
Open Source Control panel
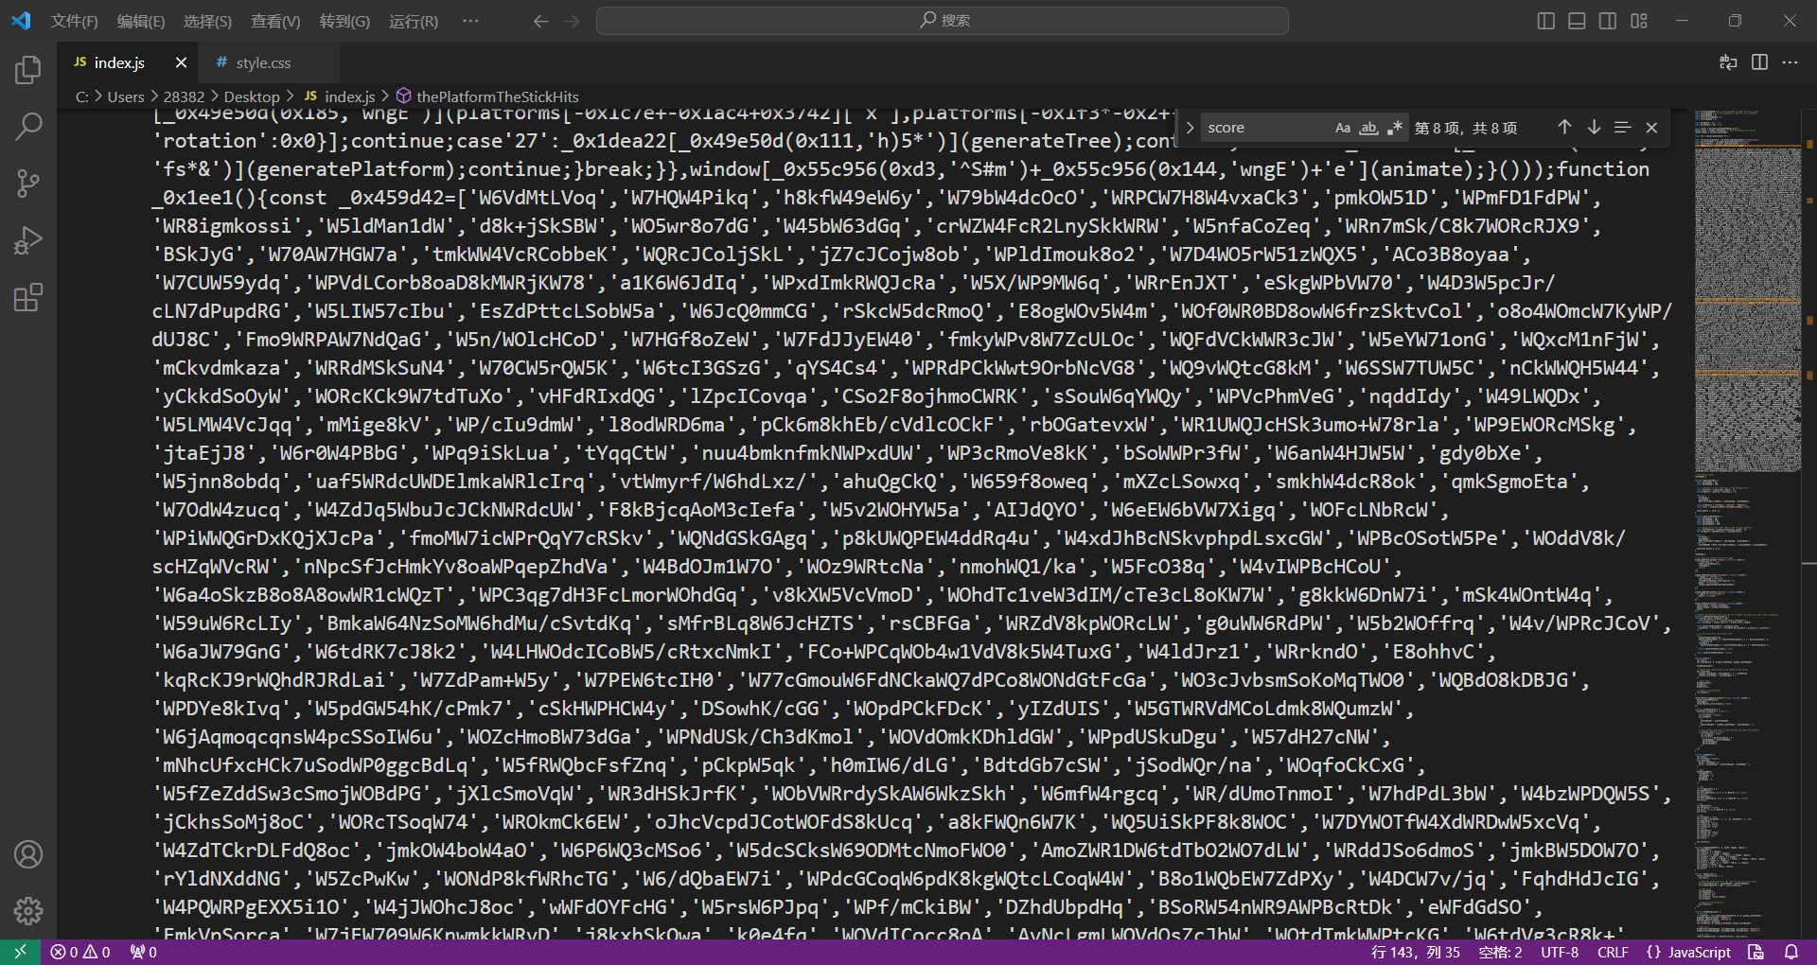pos(28,183)
